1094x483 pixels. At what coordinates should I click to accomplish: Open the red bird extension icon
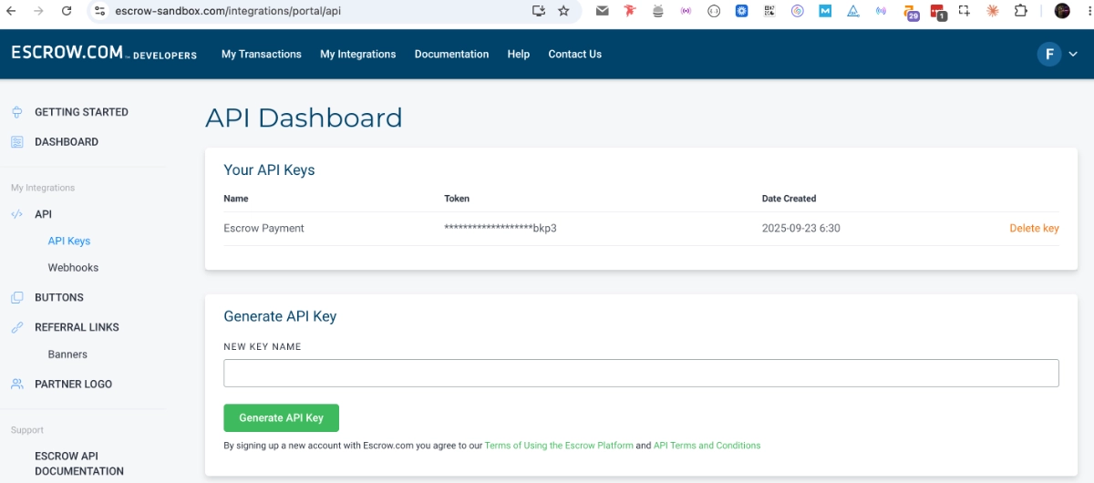point(629,11)
